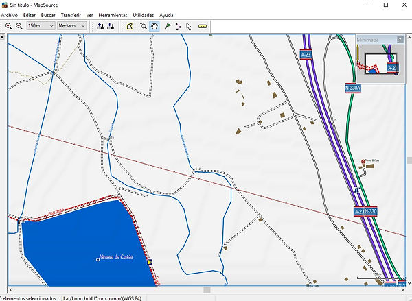Click the Receive from device icon
The image size is (412, 301).
point(111,26)
